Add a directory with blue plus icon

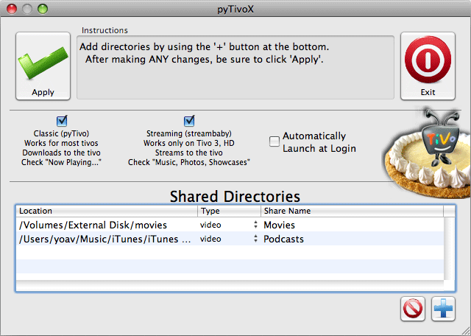tap(443, 309)
